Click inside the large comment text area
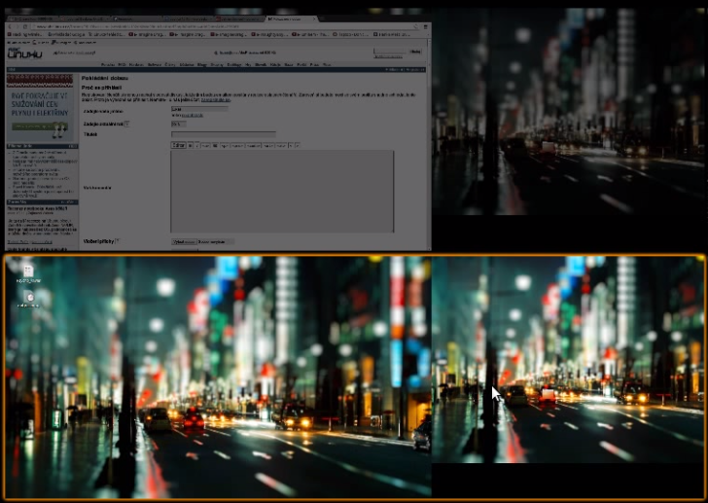 pyautogui.click(x=282, y=192)
